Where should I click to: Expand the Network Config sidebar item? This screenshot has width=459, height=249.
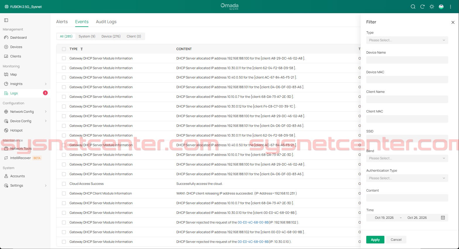pyautogui.click(x=46, y=112)
